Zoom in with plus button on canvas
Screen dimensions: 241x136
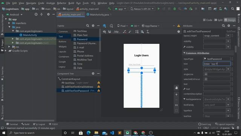[x=176, y=94]
